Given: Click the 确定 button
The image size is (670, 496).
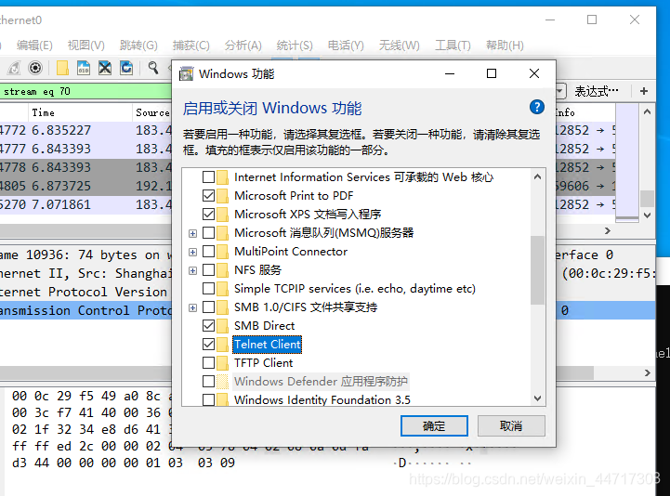Looking at the screenshot, I should tap(434, 426).
